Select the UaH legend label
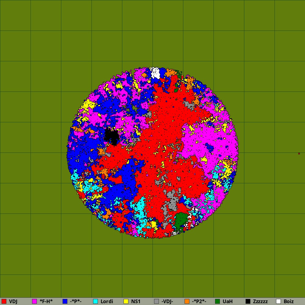 click(228, 302)
